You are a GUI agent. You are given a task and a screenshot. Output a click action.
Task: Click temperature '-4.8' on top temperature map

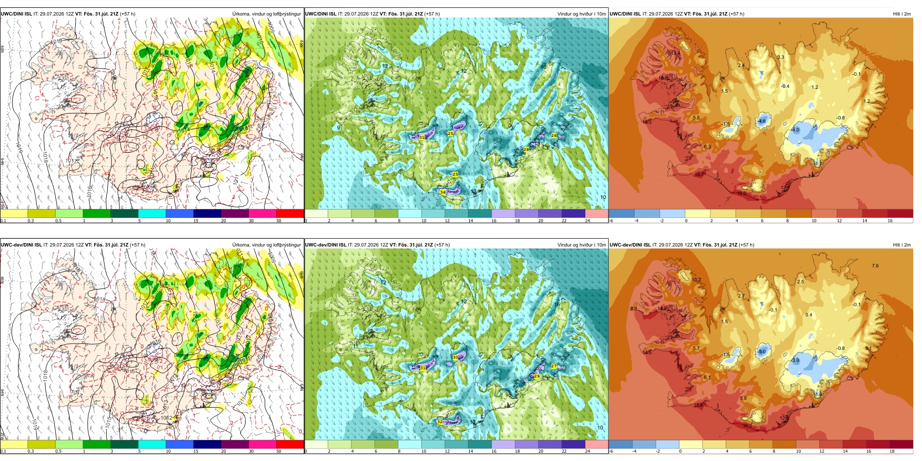(761, 121)
